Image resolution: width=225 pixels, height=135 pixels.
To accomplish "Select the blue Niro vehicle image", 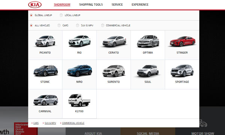I will pyautogui.click(x=79, y=70).
